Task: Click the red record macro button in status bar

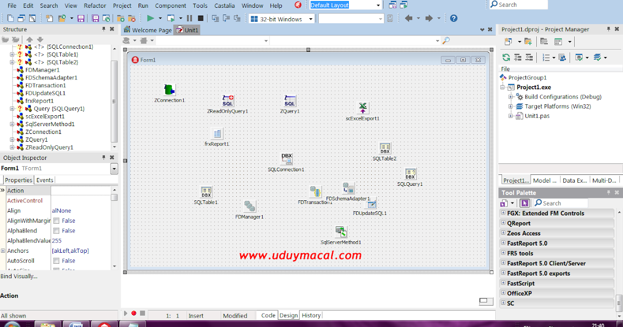Action: tap(133, 313)
